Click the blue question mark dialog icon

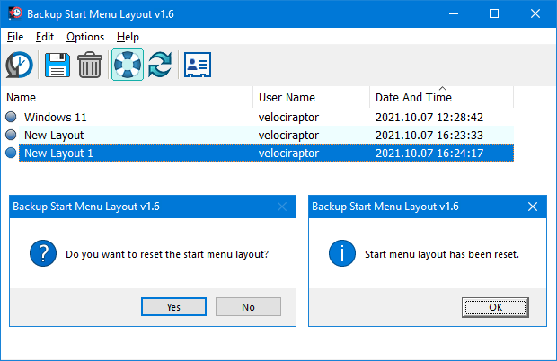[x=43, y=253]
